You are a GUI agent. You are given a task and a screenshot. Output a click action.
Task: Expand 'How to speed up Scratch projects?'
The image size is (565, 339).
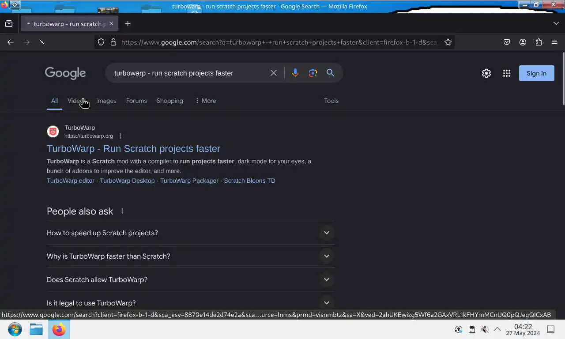point(191,233)
